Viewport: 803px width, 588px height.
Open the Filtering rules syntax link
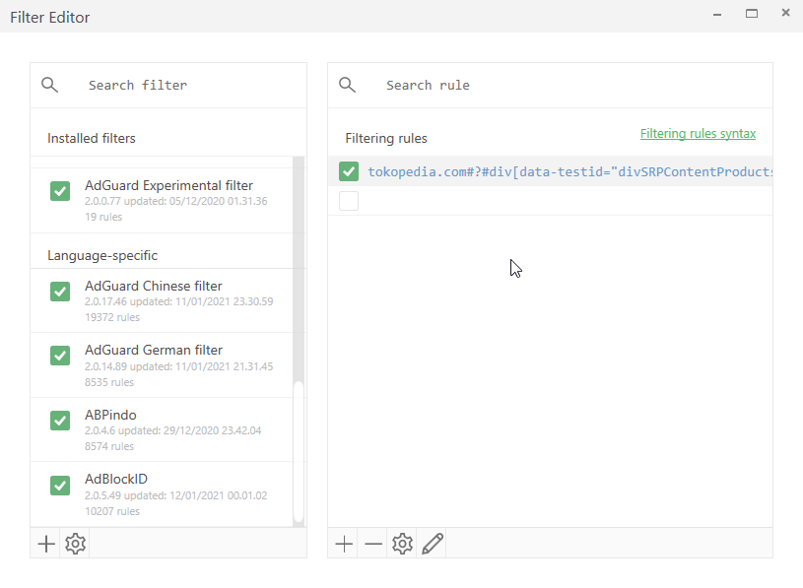(x=699, y=133)
